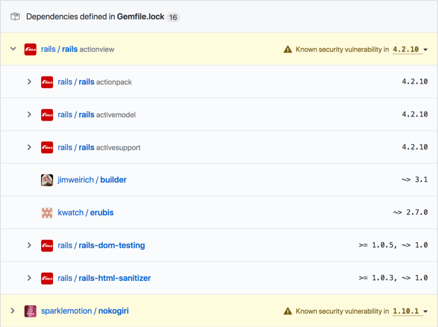The image size is (438, 327).
Task: Expand the rails activemodel dependency
Action: click(x=29, y=114)
